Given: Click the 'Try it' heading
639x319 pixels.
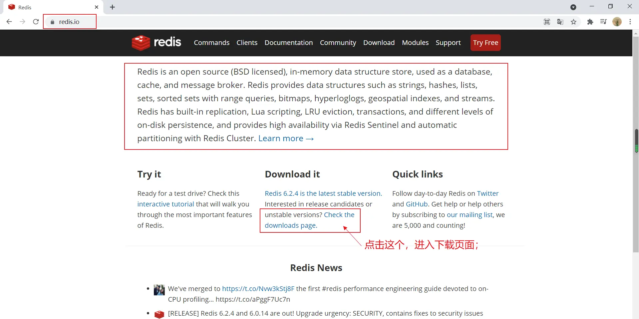Looking at the screenshot, I should [149, 174].
